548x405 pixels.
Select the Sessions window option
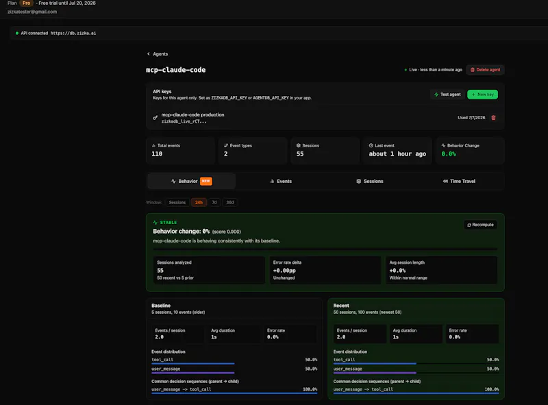(177, 203)
